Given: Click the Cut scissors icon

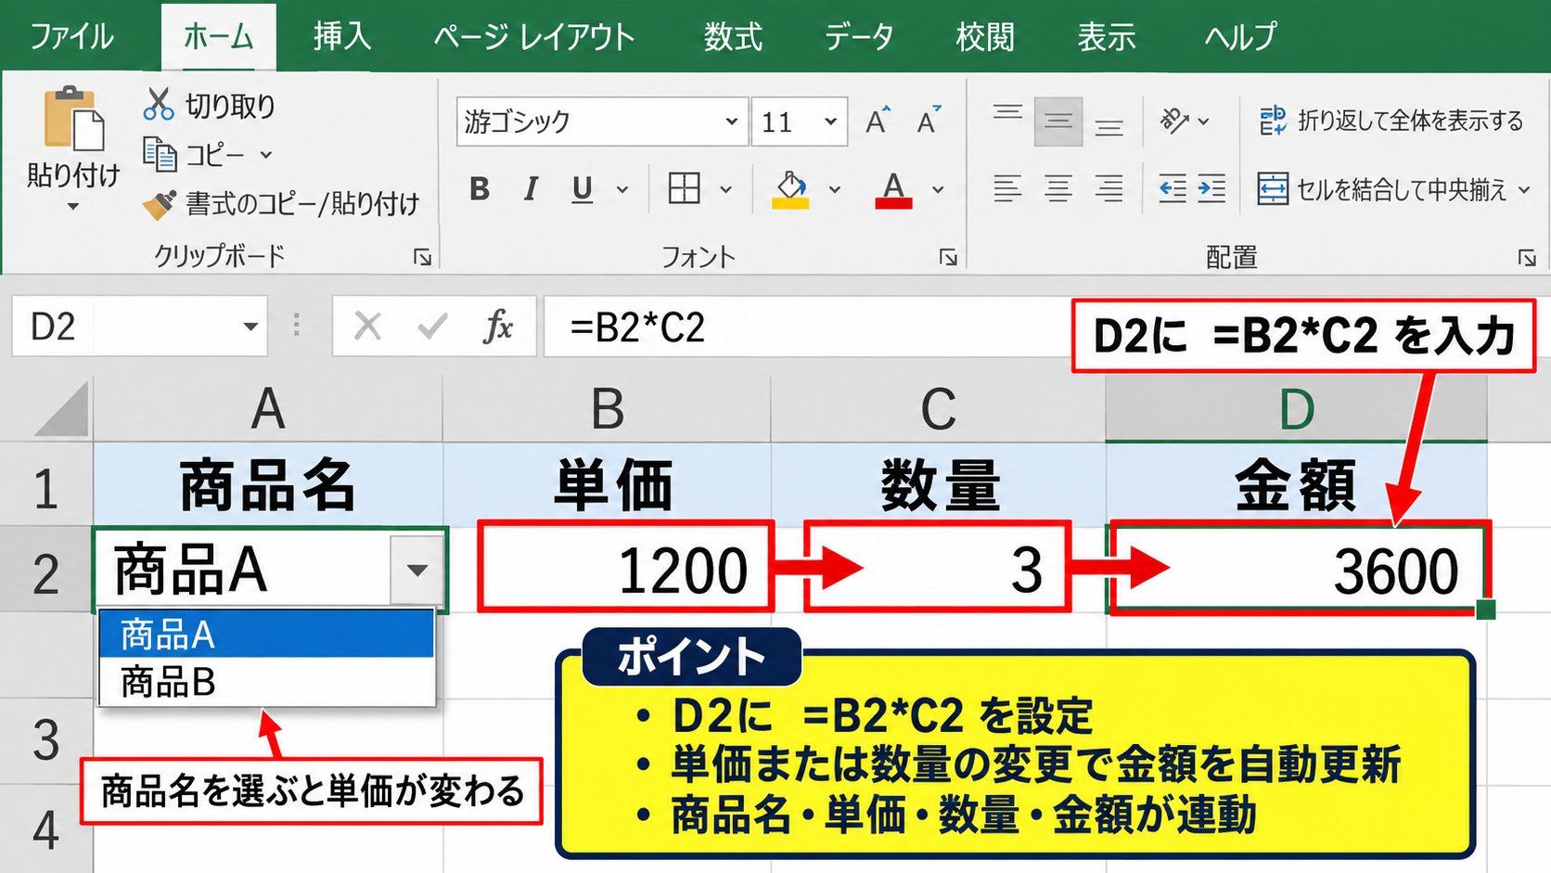Looking at the screenshot, I should [x=159, y=104].
